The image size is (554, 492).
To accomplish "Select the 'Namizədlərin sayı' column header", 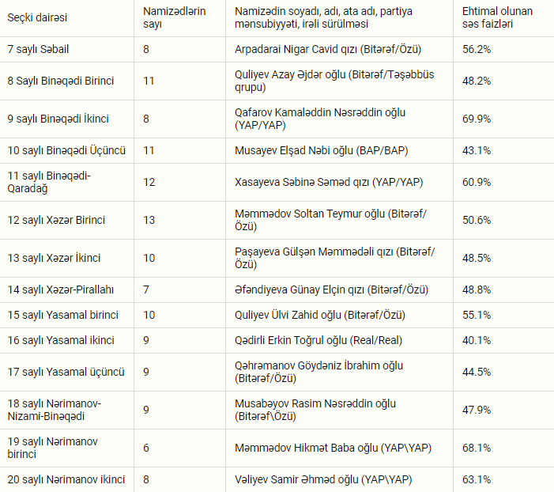I will coord(174,17).
